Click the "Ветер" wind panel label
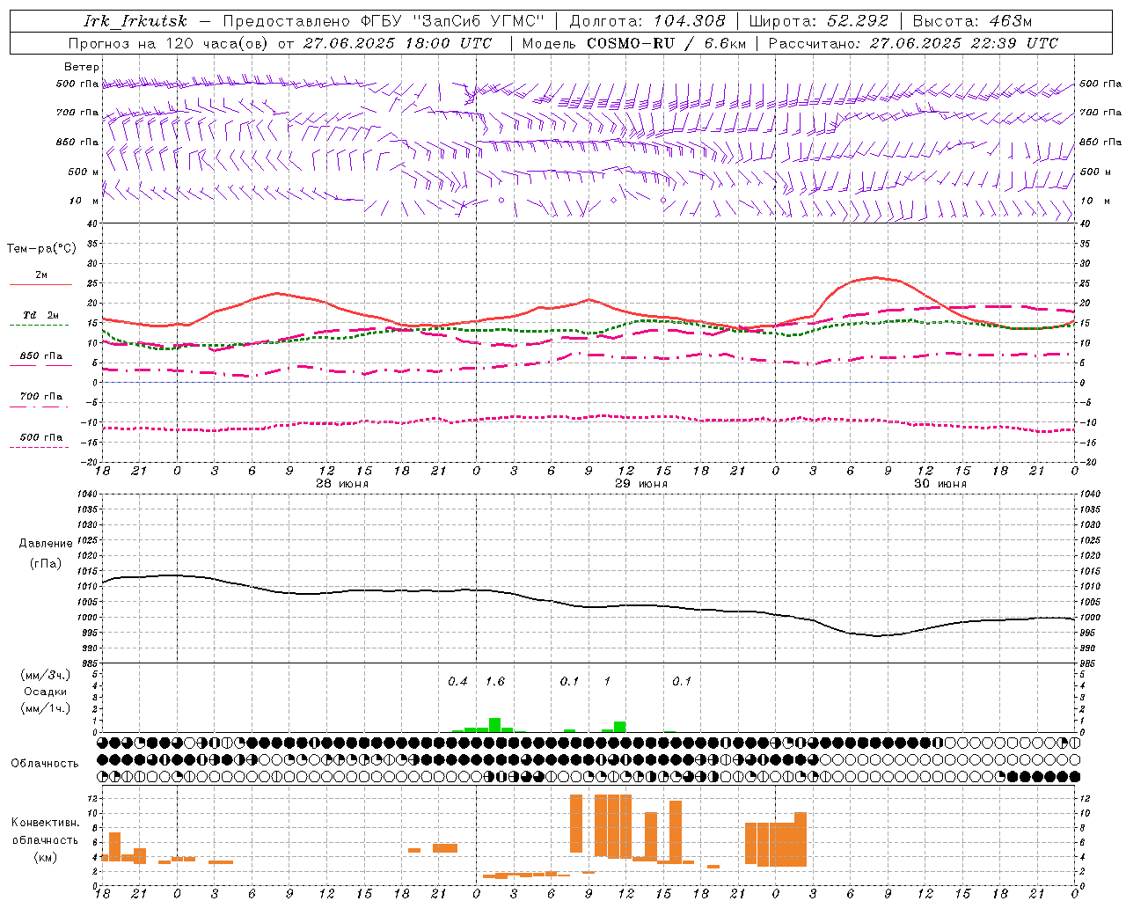The image size is (1126, 901). click(82, 67)
